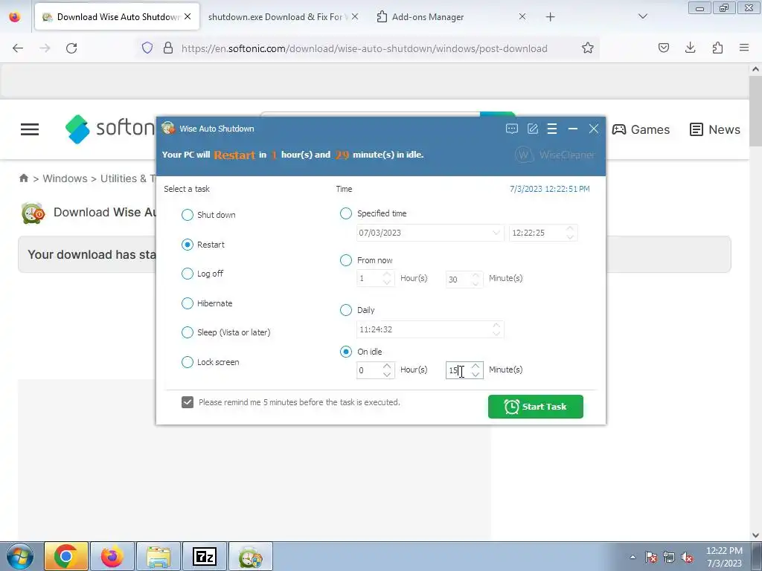762x571 pixels.
Task: Show hidden tray icons arrow
Action: [x=633, y=558]
